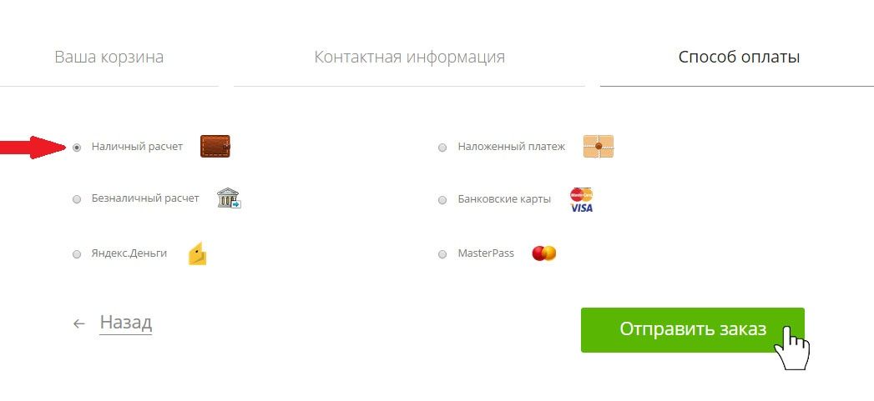874x401 pixels.
Task: Click the MasterCard VISA logo icon
Action: 581,200
